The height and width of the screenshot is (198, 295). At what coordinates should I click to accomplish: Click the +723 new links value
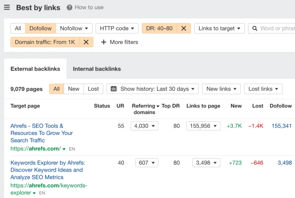235,163
